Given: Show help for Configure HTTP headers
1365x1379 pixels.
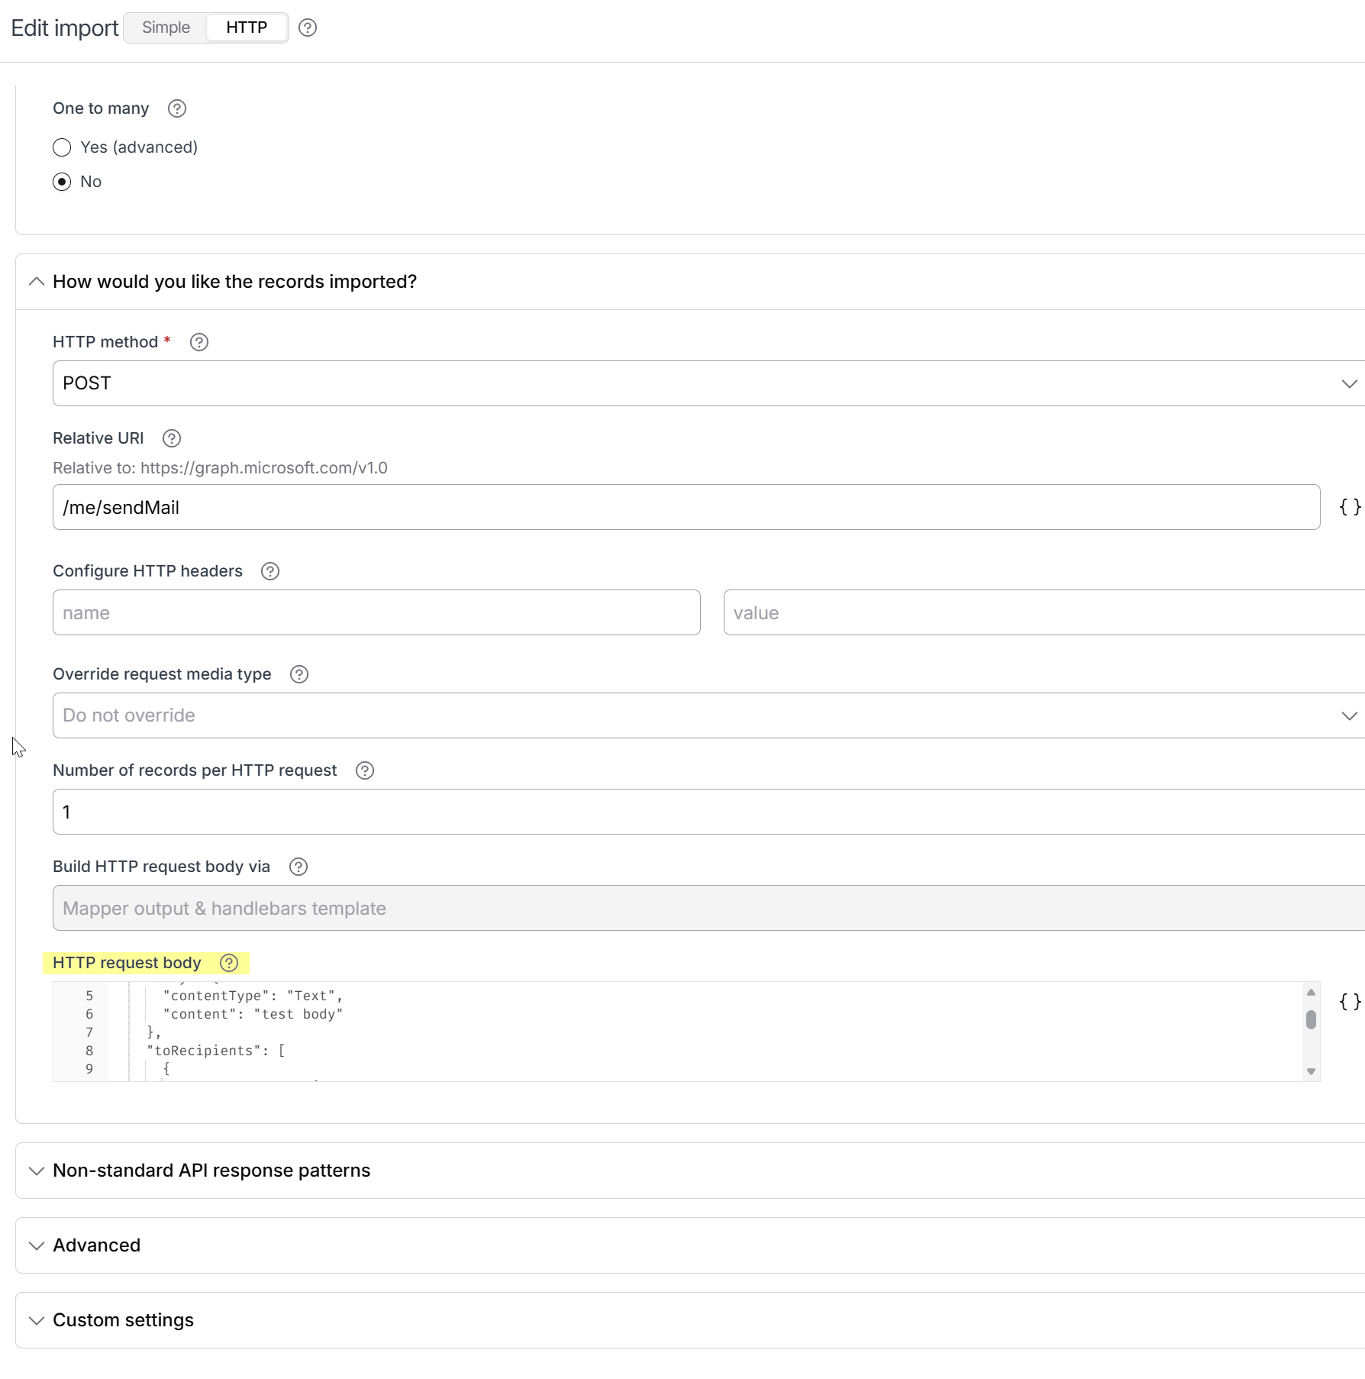Looking at the screenshot, I should (270, 571).
